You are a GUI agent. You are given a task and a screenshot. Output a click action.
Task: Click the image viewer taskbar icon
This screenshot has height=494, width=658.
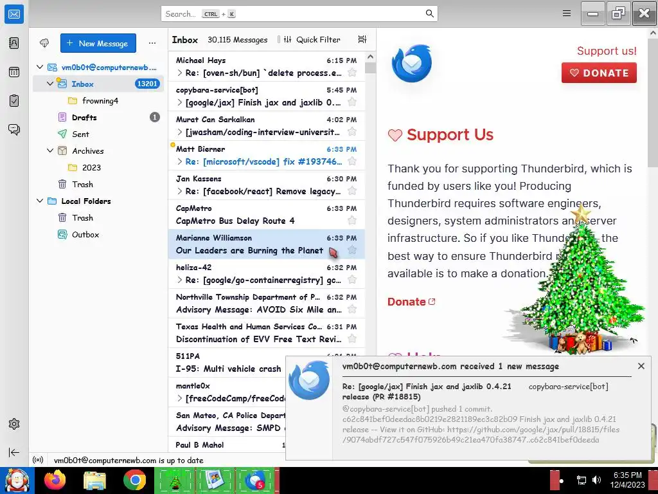coord(215,480)
